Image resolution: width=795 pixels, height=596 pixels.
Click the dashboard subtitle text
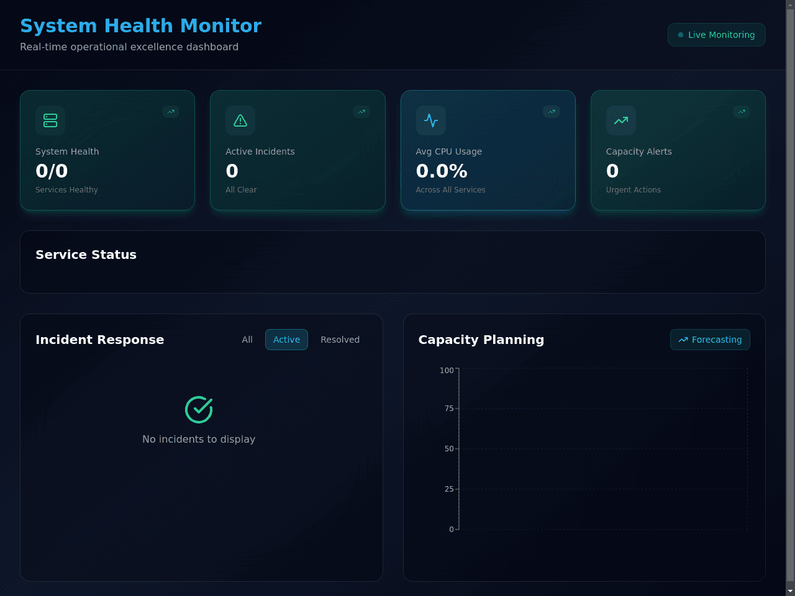[x=129, y=47]
